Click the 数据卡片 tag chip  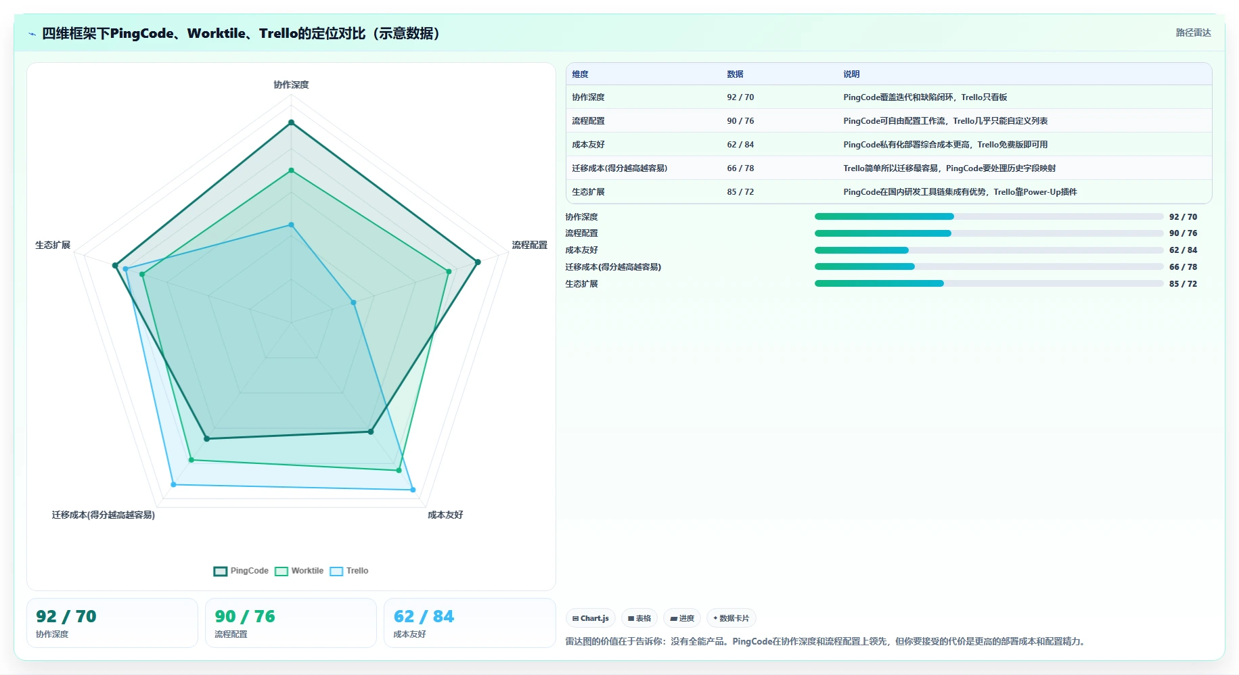731,618
